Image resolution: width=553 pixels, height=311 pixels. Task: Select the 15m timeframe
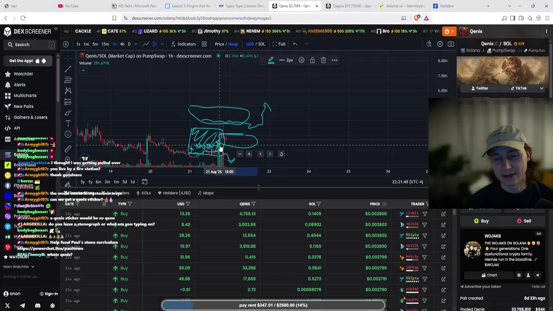tap(105, 44)
